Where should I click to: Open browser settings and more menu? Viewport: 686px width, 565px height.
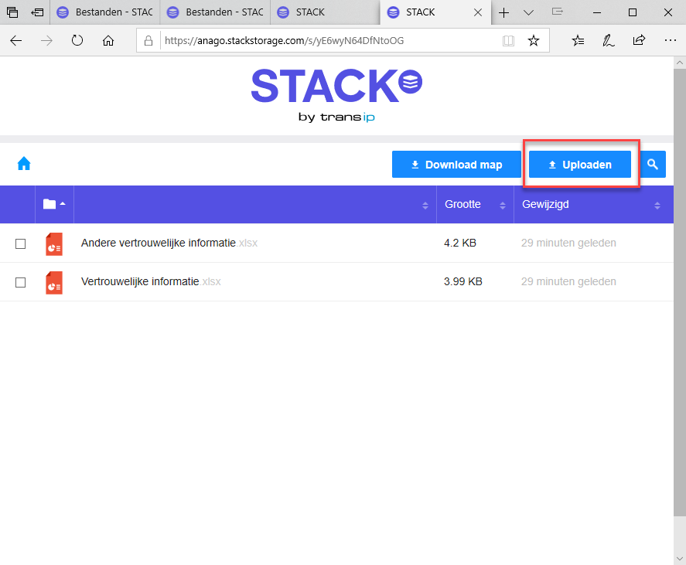(x=670, y=40)
